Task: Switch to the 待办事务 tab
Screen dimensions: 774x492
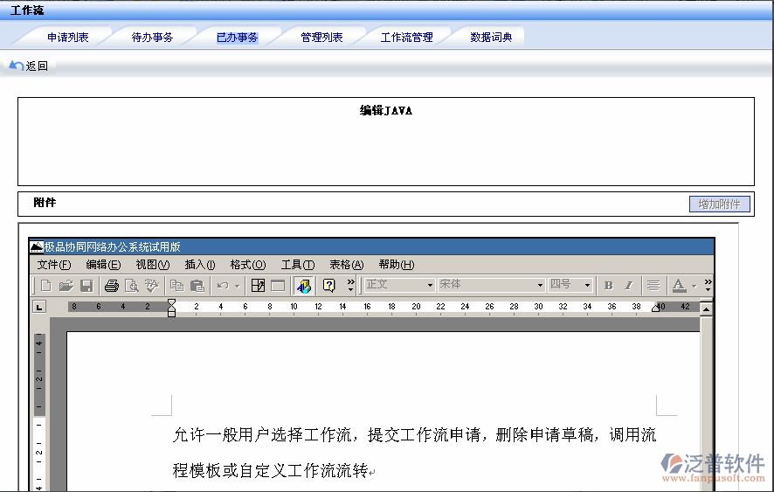Action: tap(152, 38)
